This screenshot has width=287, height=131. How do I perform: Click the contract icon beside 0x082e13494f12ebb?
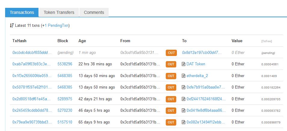tap(184, 122)
